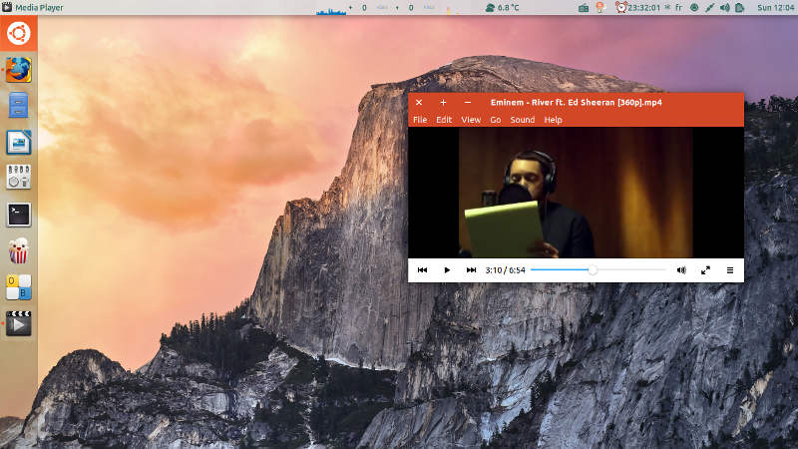Open the radio tray indicator

click(584, 8)
